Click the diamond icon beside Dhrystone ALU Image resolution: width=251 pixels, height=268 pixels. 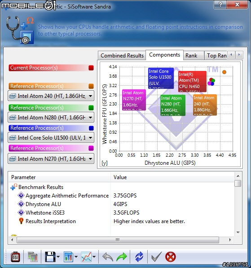tap(21, 204)
